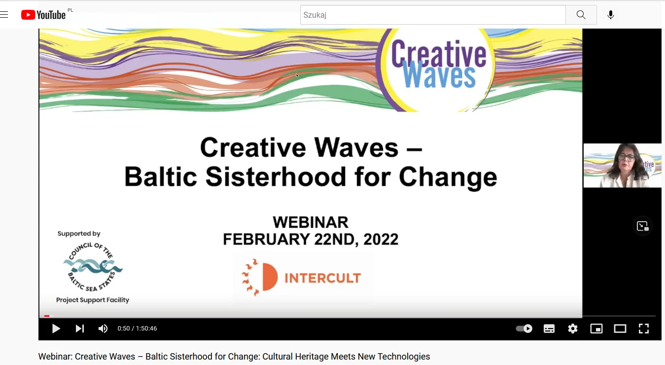
Task: Focus the Szukaj search field
Action: click(x=433, y=15)
